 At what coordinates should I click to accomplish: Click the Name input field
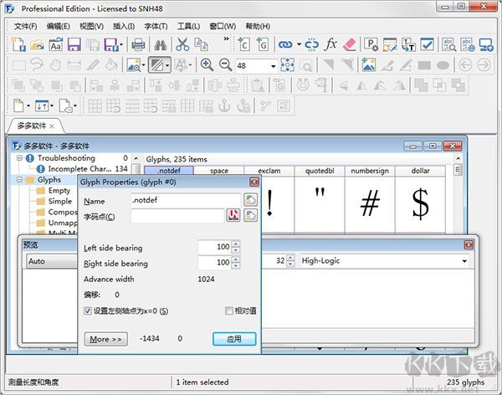tap(185, 201)
